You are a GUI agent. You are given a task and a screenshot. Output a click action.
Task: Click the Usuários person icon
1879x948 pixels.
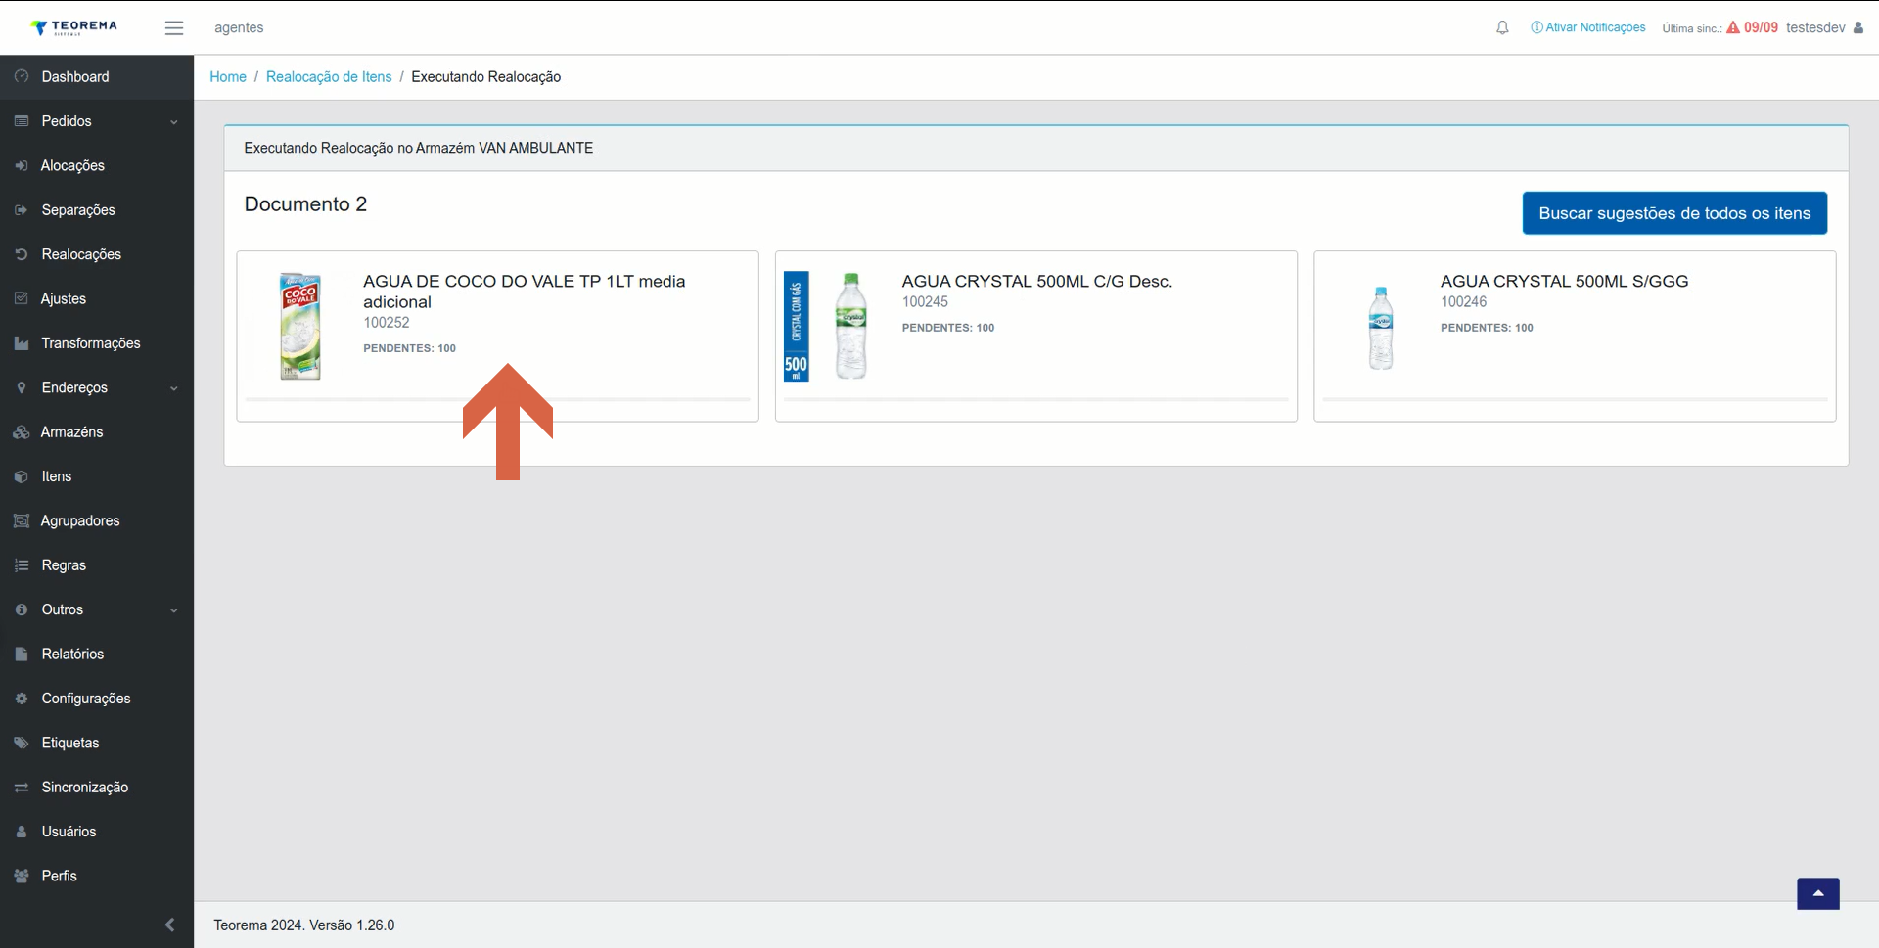tap(22, 832)
